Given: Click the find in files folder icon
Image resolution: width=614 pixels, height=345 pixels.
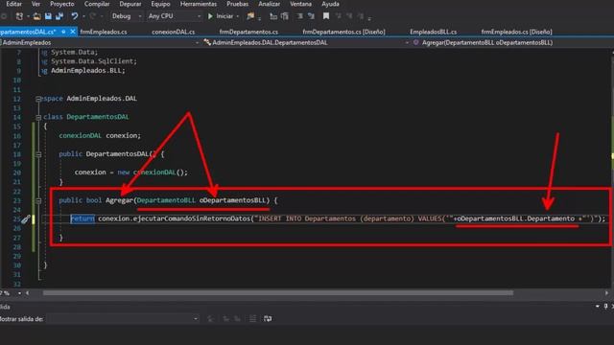Looking at the screenshot, I should tap(250, 16).
